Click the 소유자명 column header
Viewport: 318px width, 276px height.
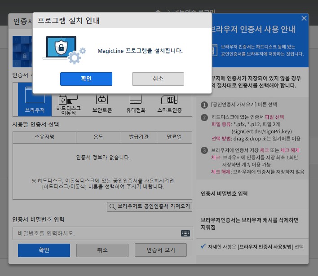click(44, 137)
